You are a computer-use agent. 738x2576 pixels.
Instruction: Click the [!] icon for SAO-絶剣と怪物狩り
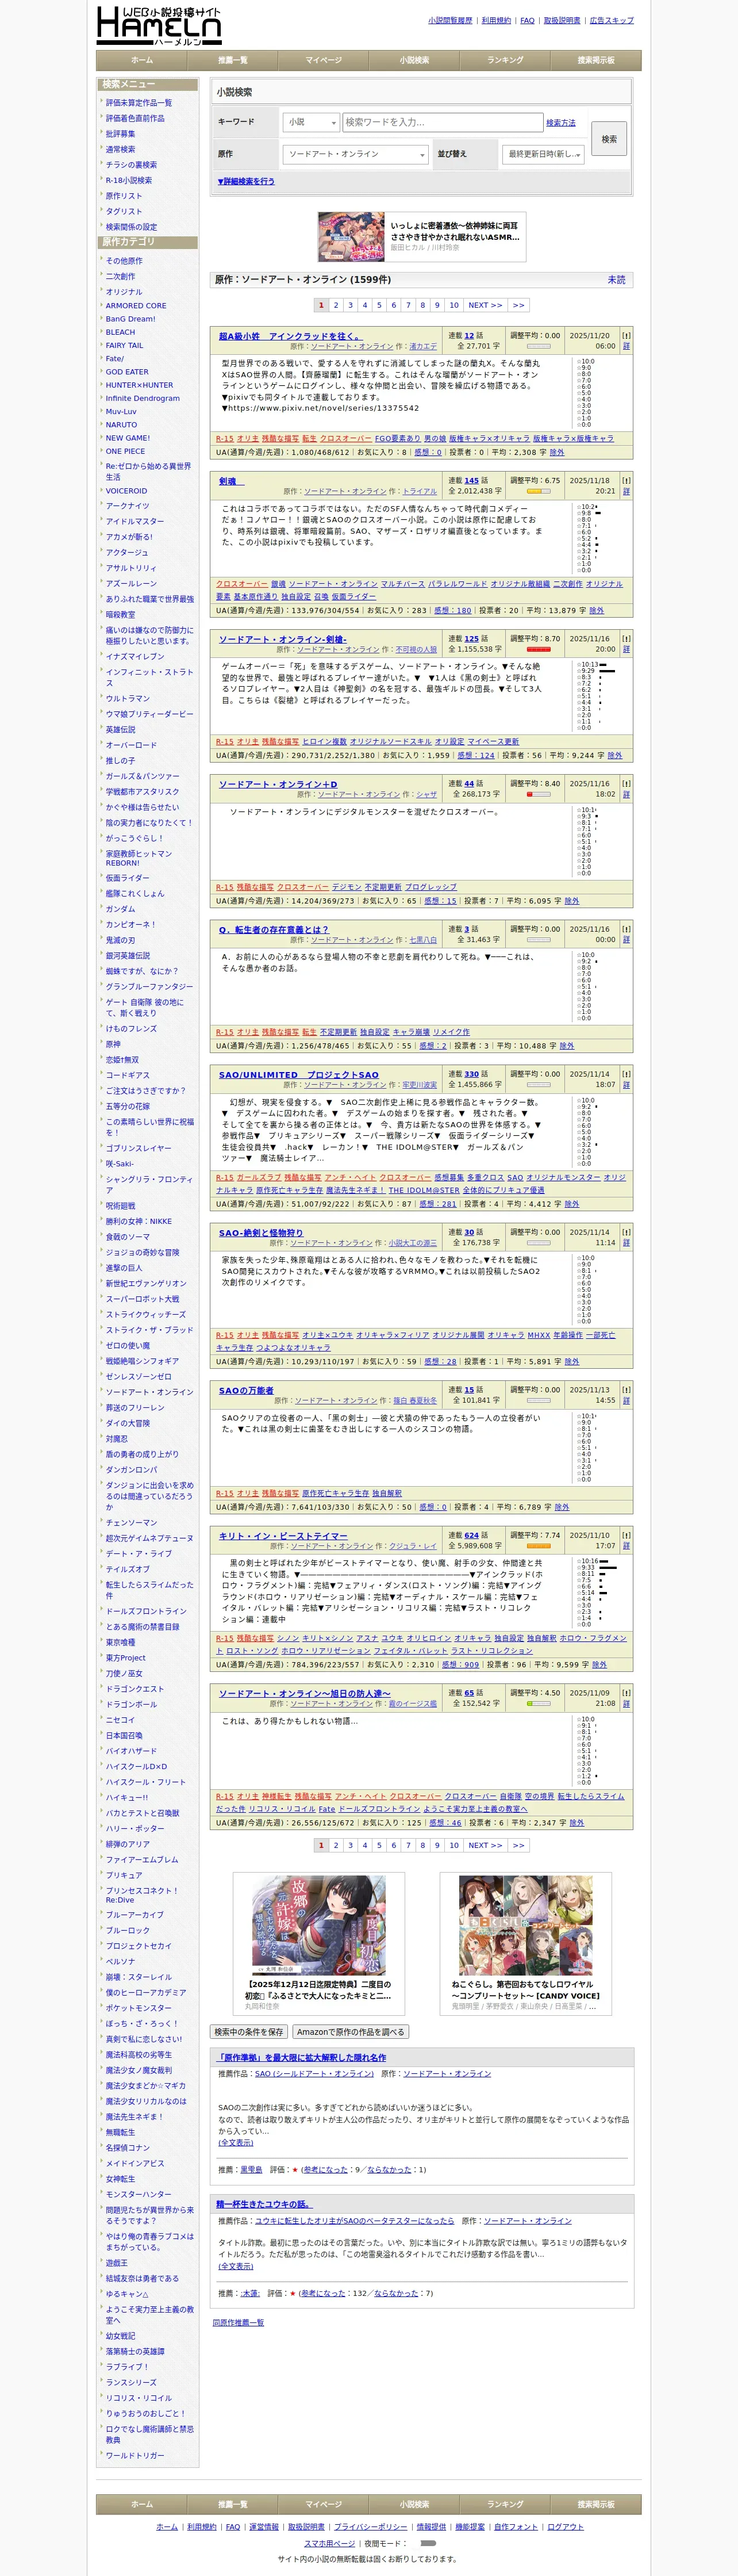click(626, 1232)
